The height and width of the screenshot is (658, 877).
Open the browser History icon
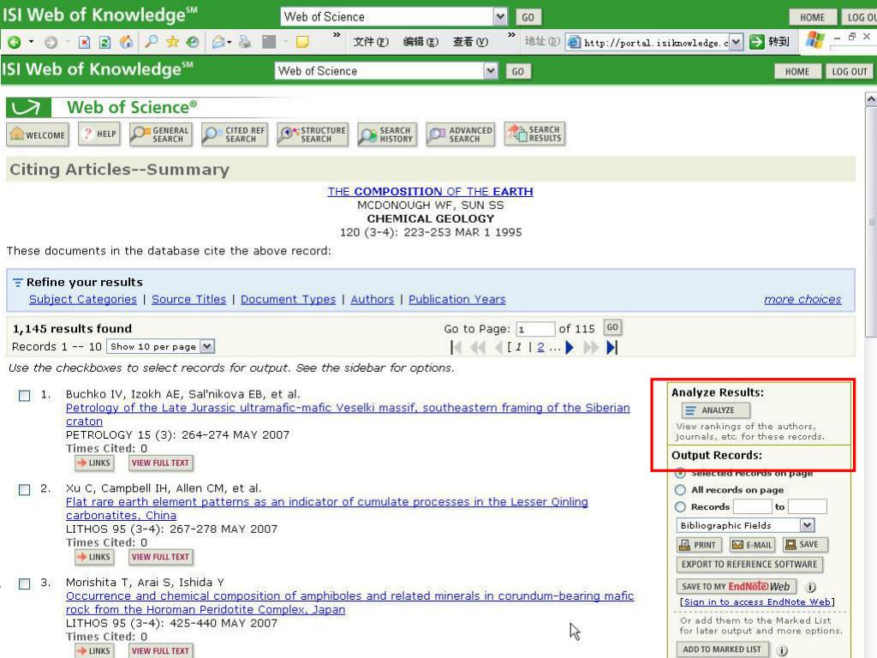(193, 42)
